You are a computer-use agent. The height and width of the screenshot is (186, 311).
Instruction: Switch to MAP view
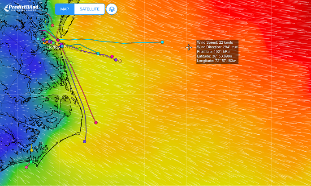coord(65,9)
